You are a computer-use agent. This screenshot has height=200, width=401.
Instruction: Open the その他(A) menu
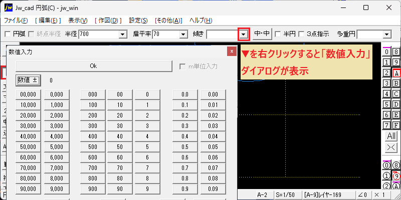(168, 20)
